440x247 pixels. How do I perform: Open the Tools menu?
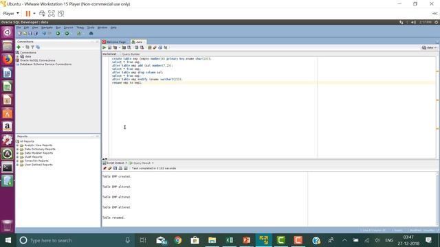click(x=91, y=27)
